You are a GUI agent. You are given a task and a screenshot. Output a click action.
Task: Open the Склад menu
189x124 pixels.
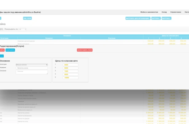(x=164, y=12)
